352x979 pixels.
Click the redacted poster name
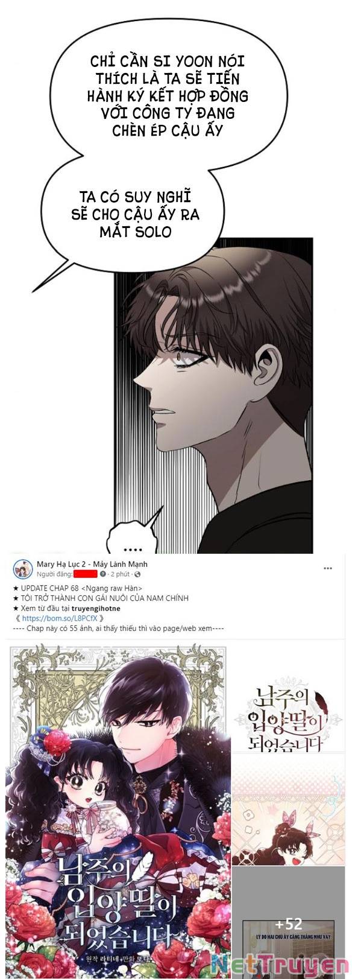pyautogui.click(x=86, y=574)
